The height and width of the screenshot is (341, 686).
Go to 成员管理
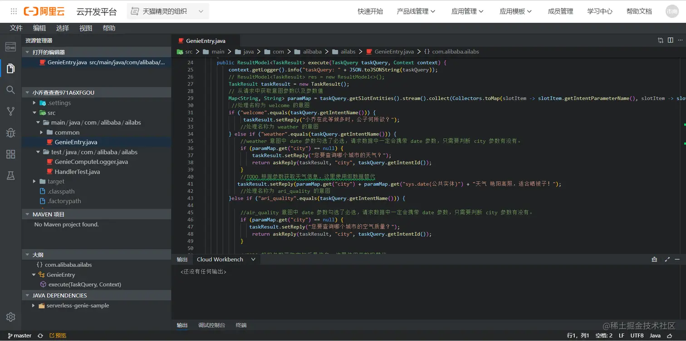click(x=561, y=11)
